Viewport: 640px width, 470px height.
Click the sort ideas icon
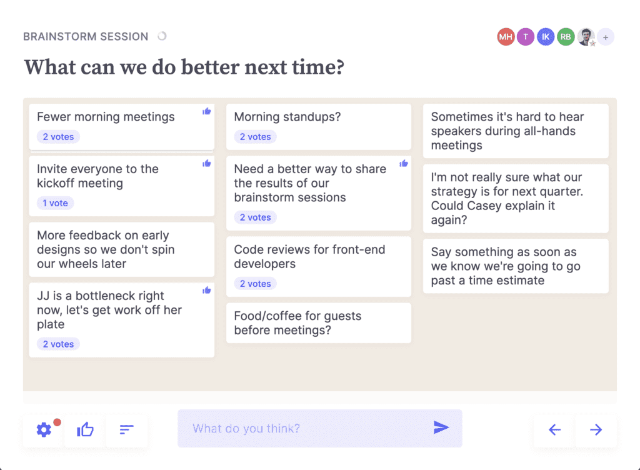click(126, 429)
